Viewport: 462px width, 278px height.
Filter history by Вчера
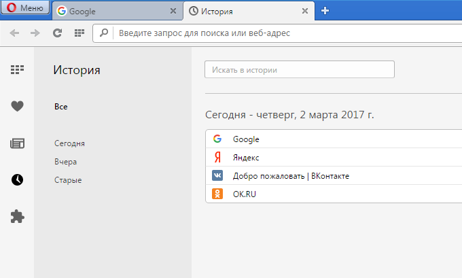[65, 162]
